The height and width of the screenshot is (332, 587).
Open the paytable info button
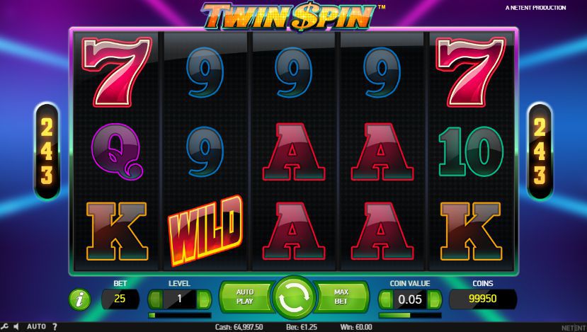point(79,299)
